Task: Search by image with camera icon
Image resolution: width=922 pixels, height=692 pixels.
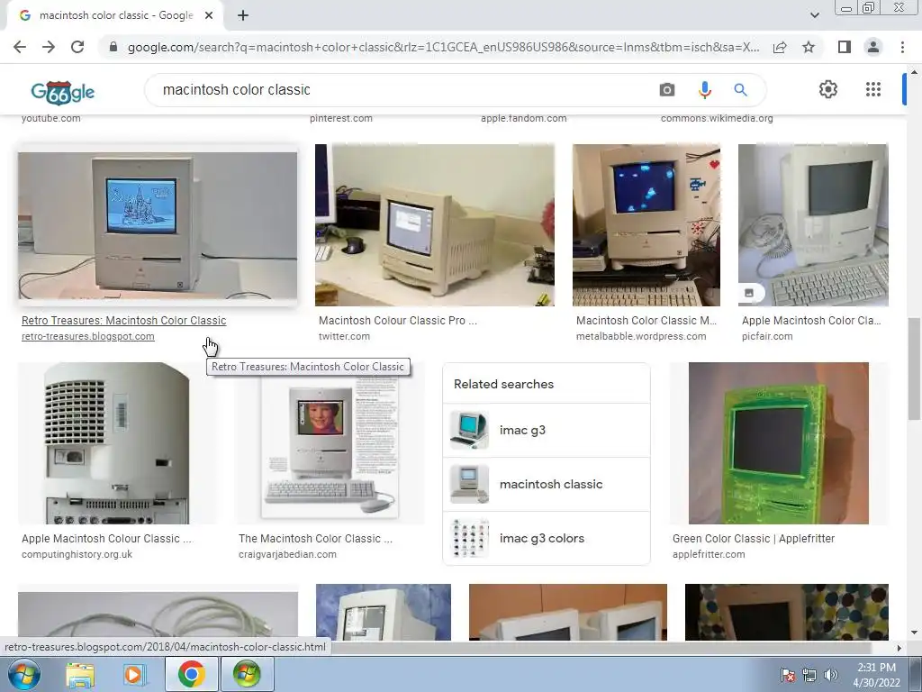Action: (x=667, y=89)
